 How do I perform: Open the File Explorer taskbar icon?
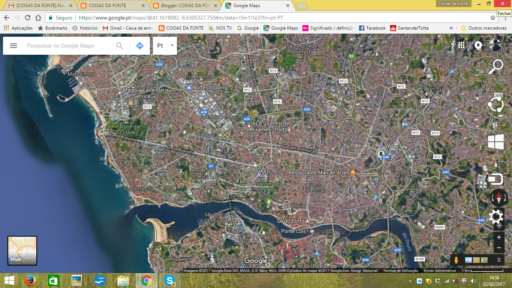click(123, 280)
